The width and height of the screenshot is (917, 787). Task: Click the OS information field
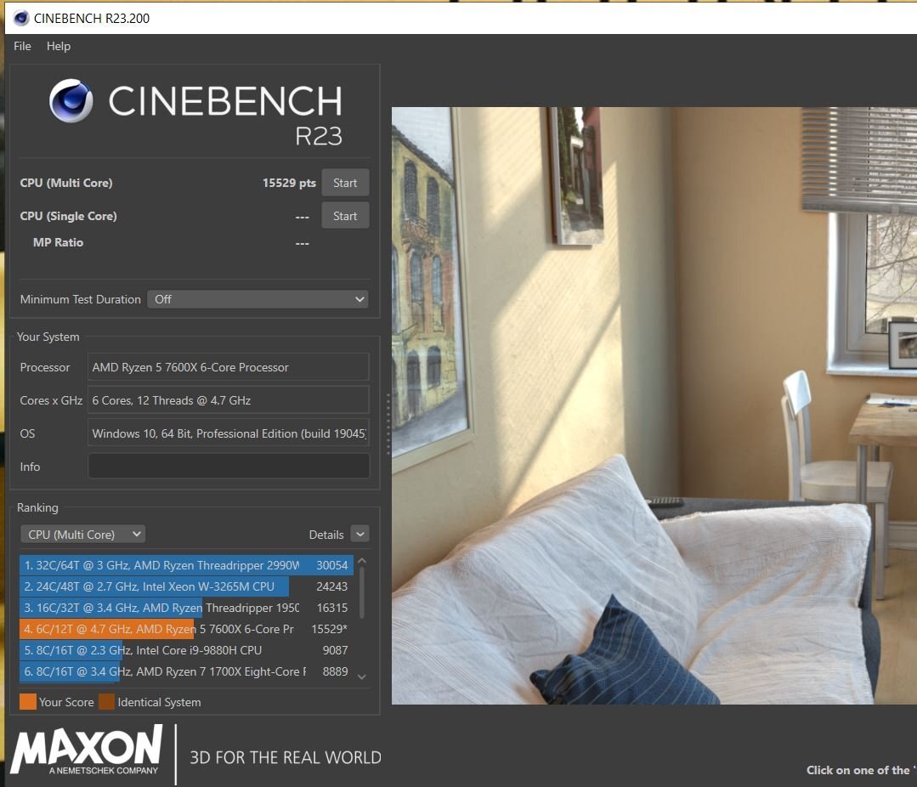click(x=228, y=433)
